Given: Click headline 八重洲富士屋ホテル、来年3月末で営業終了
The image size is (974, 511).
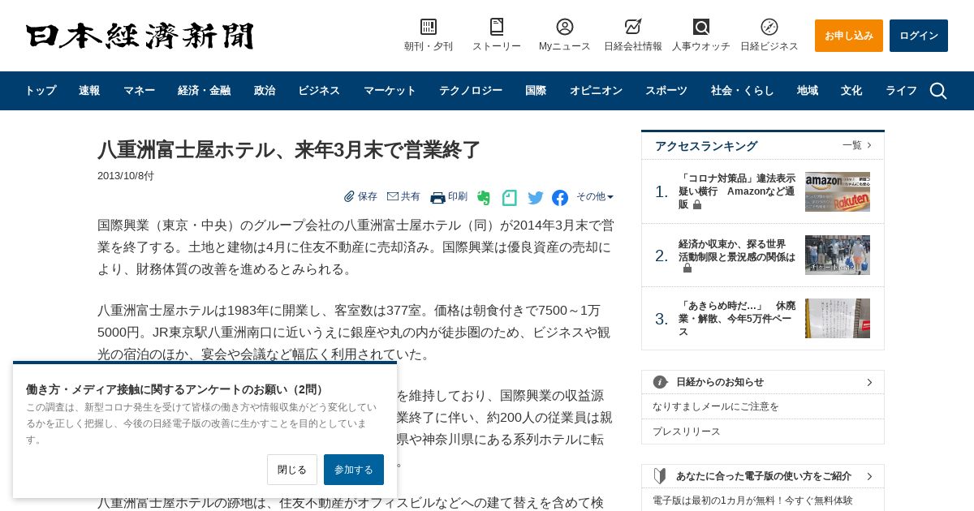Looking at the screenshot, I should click(289, 150).
